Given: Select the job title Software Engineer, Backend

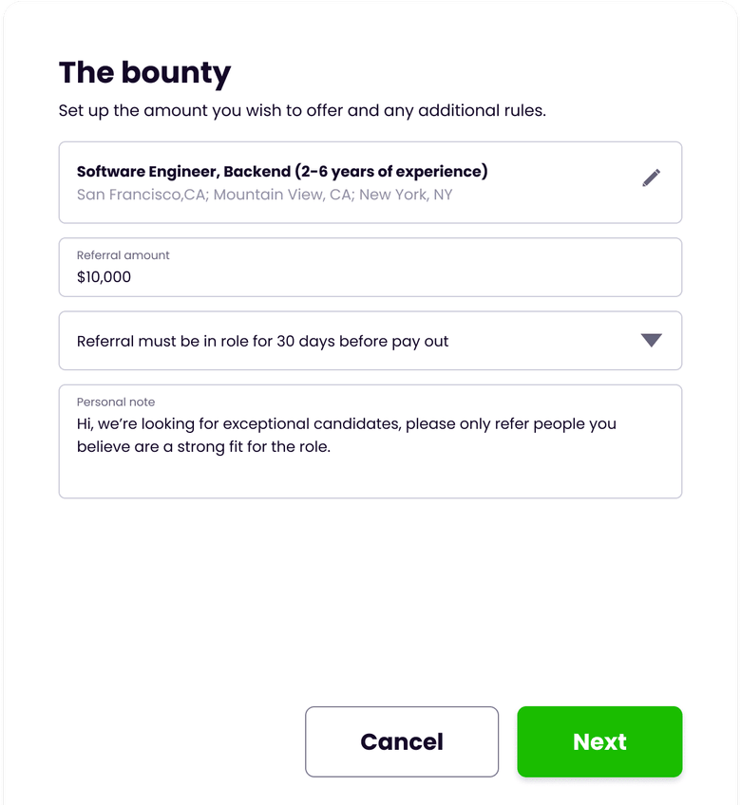Looking at the screenshot, I should 281,171.
